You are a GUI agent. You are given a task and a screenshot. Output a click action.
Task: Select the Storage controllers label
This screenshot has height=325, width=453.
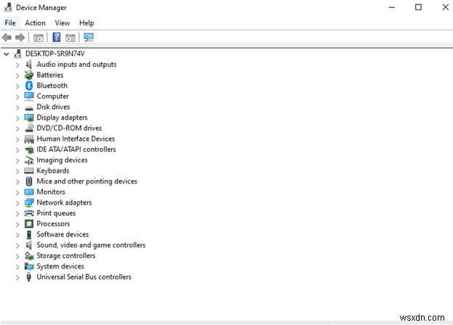pyautogui.click(x=65, y=255)
